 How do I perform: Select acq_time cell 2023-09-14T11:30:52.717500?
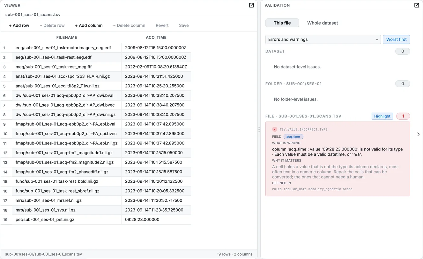point(156,200)
